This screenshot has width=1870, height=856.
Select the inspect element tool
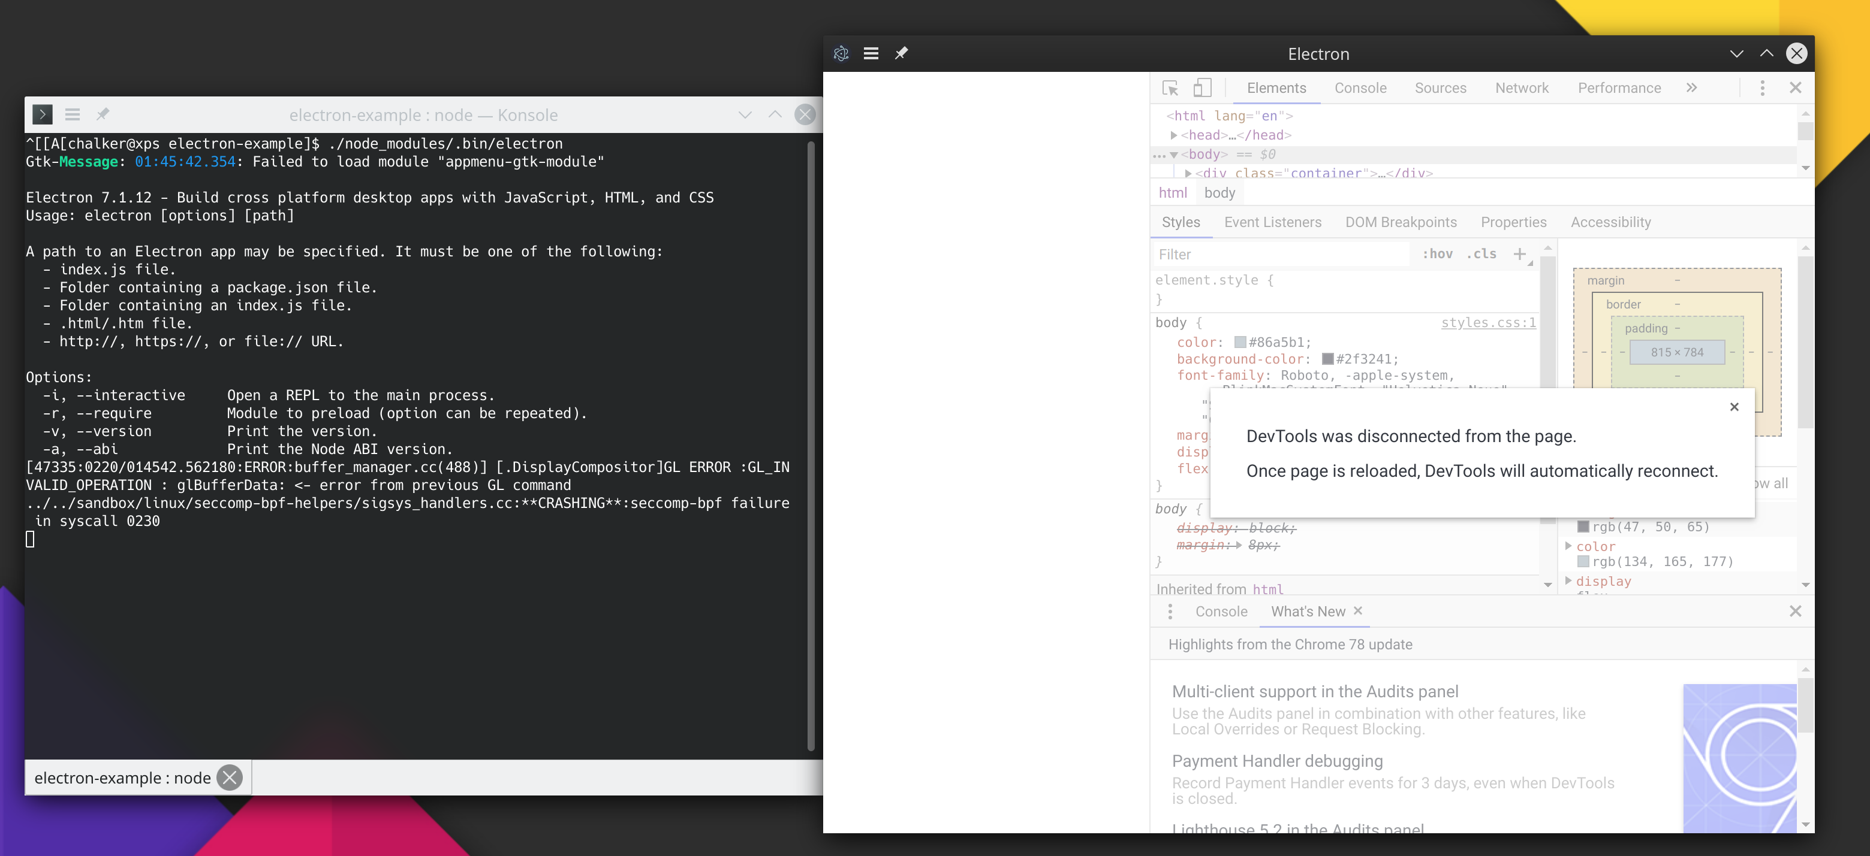(1170, 87)
